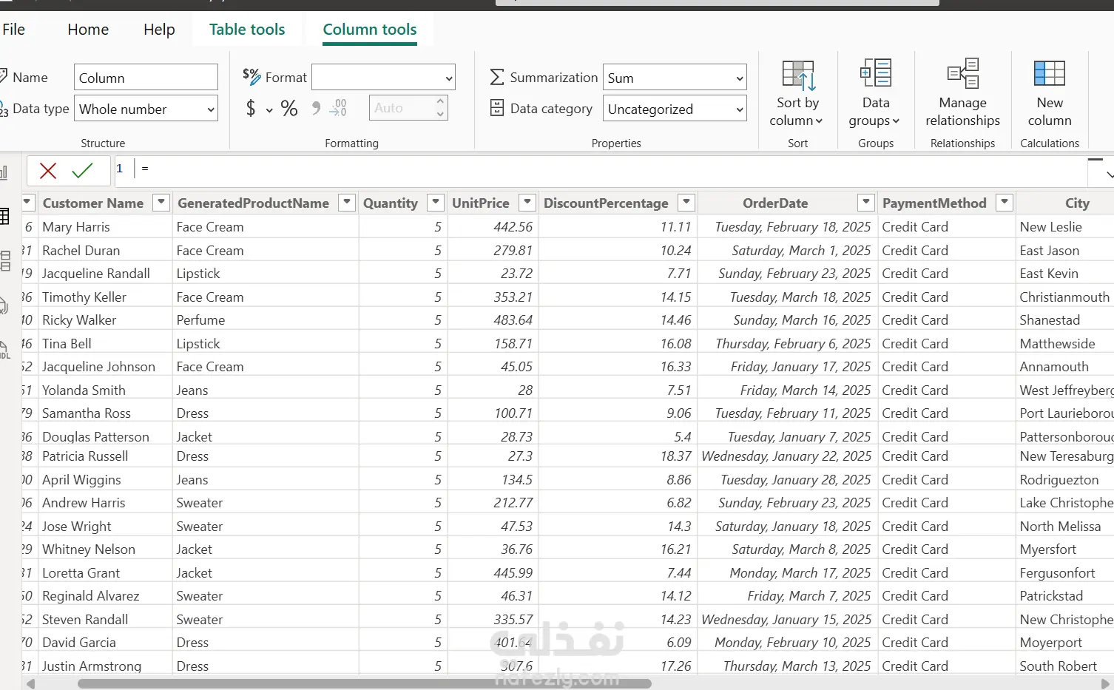Switch to the Column tools tab

[x=370, y=30]
